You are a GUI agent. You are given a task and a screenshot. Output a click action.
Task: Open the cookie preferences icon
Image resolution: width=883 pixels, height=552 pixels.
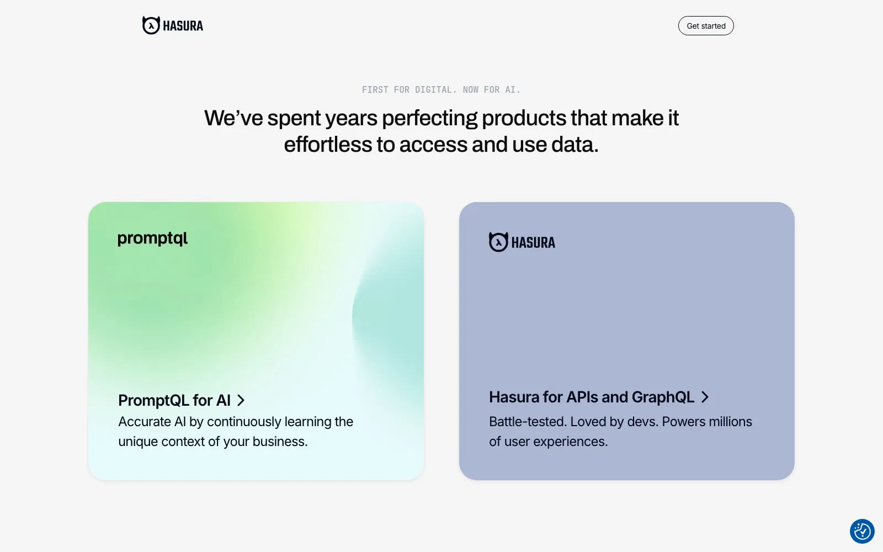862,531
